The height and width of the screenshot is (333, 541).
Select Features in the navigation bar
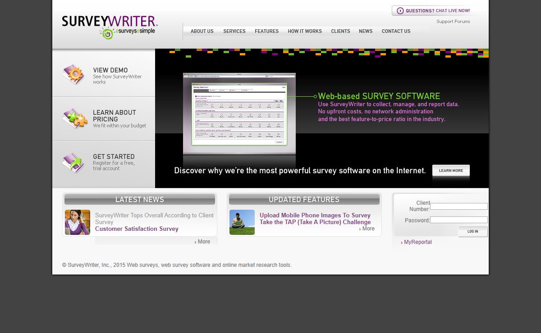click(266, 31)
